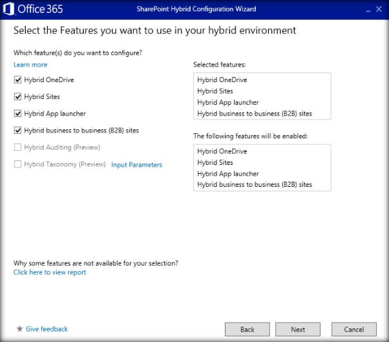Click the Office 365 logo icon
This screenshot has height=342, width=389.
(x=8, y=9)
